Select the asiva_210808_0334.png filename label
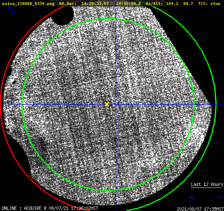This screenshot has height=211, width=224. point(28,4)
